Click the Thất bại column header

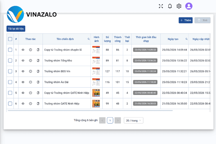(x=127, y=39)
